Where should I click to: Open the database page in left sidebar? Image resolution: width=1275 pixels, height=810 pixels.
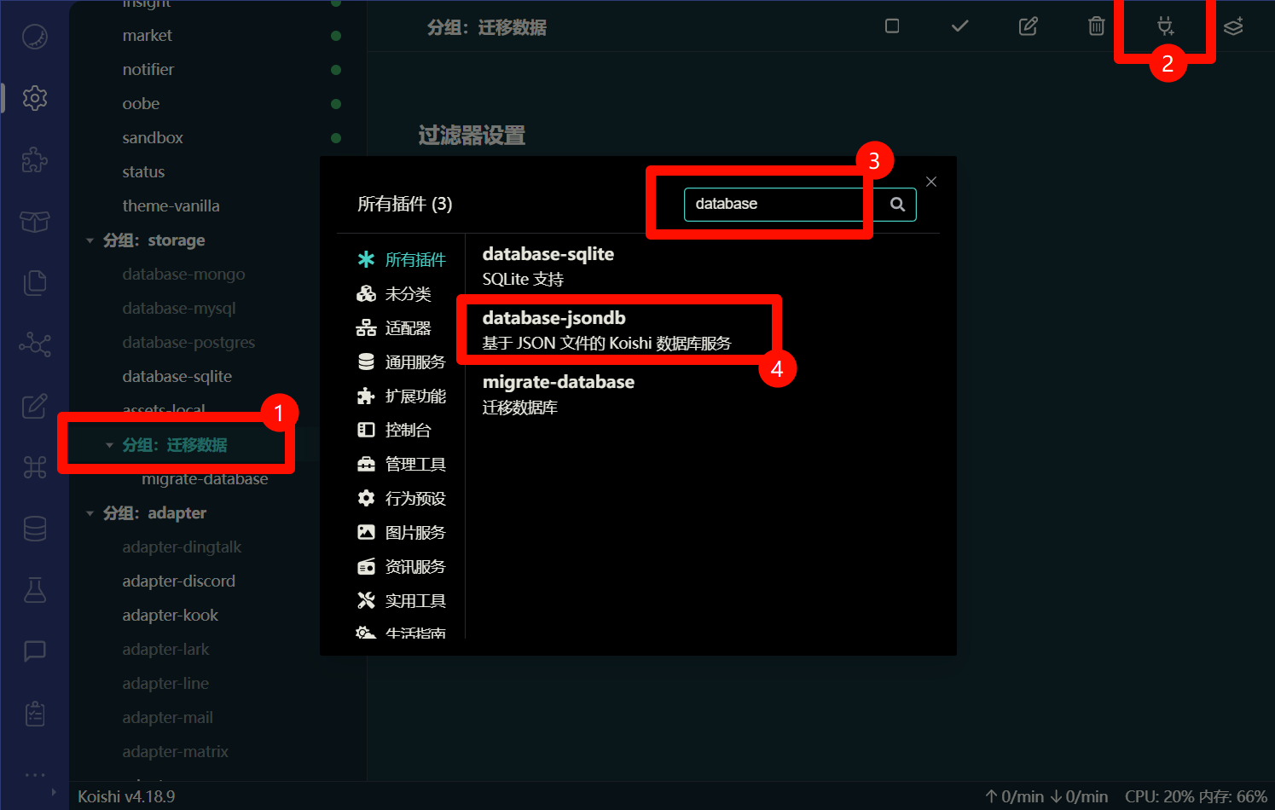pyautogui.click(x=35, y=529)
